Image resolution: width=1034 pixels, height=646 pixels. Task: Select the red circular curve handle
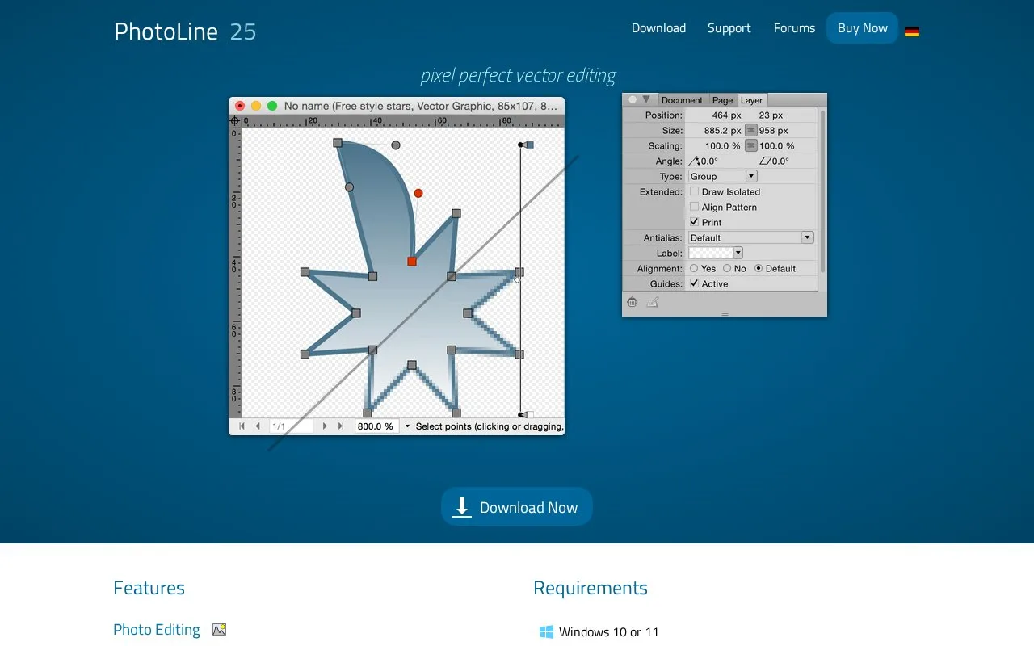point(418,193)
